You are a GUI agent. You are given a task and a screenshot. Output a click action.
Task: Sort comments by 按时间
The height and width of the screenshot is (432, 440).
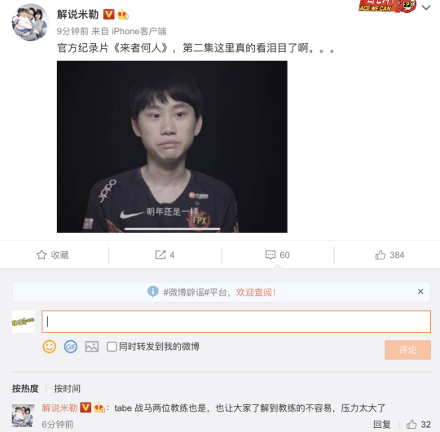point(67,389)
